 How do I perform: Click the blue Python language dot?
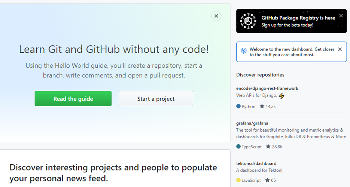click(x=238, y=107)
